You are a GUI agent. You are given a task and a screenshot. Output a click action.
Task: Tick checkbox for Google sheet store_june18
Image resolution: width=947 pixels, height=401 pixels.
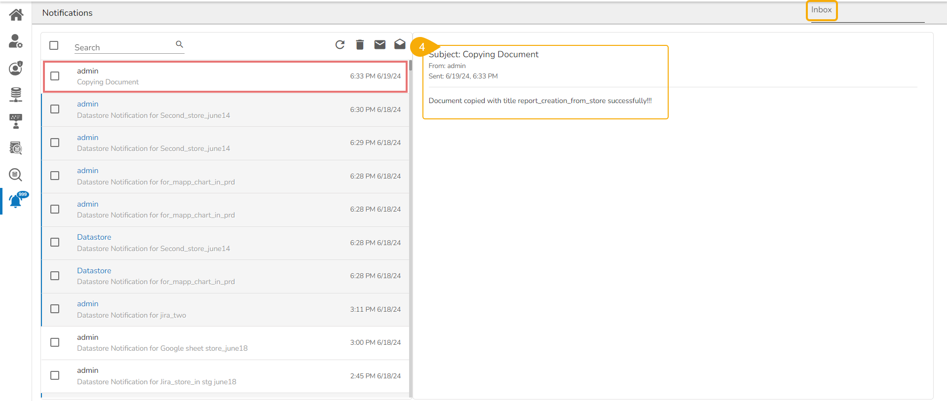[55, 342]
